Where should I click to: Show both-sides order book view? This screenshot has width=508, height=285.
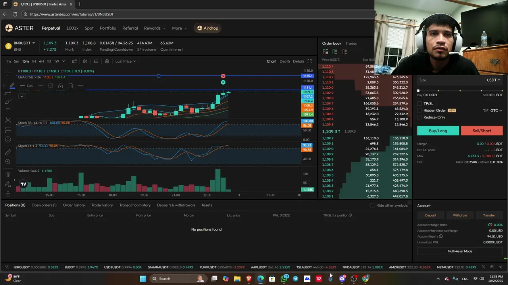tap(325, 52)
